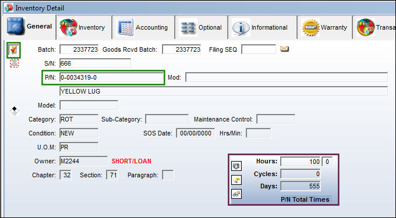396x218 pixels.
Task: Click the empty Model field
Action: pos(89,105)
